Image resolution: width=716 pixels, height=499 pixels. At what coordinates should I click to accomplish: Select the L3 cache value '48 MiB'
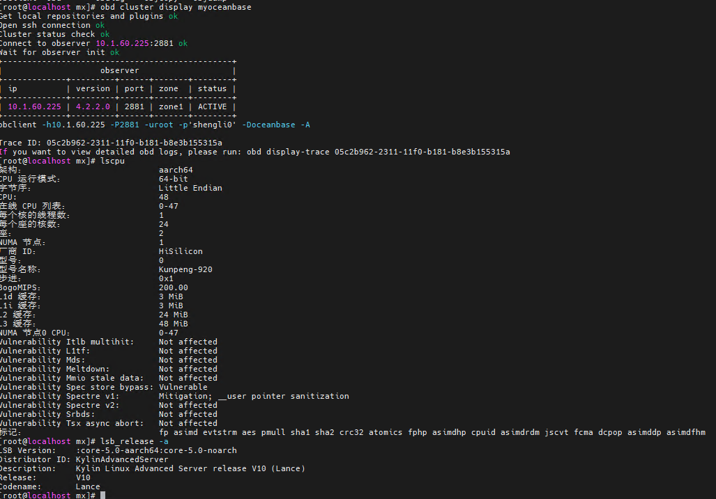point(174,324)
